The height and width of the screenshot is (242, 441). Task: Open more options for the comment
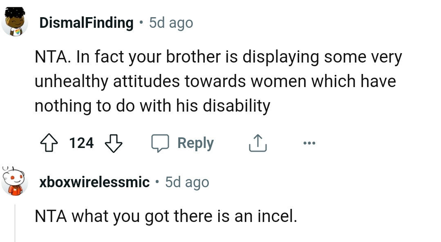click(309, 143)
